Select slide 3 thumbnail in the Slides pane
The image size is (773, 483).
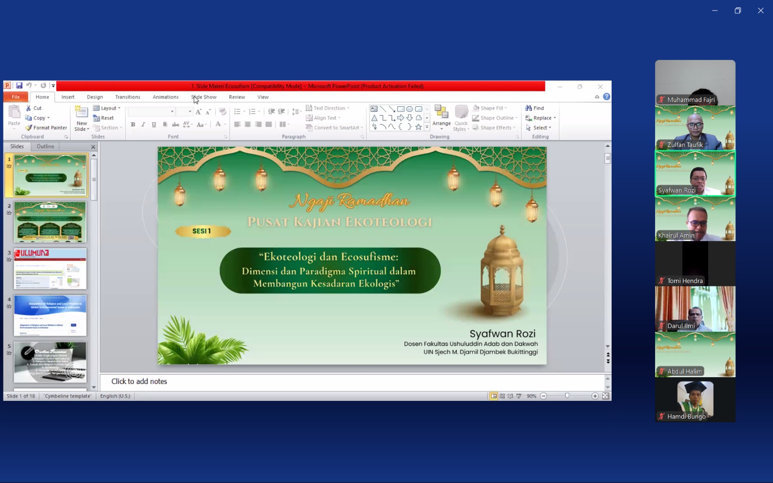click(x=50, y=269)
